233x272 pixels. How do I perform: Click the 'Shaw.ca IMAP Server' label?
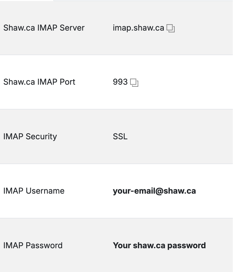pyautogui.click(x=44, y=28)
